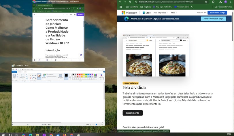Select the Color picker tool in Paint

tap(33, 78)
